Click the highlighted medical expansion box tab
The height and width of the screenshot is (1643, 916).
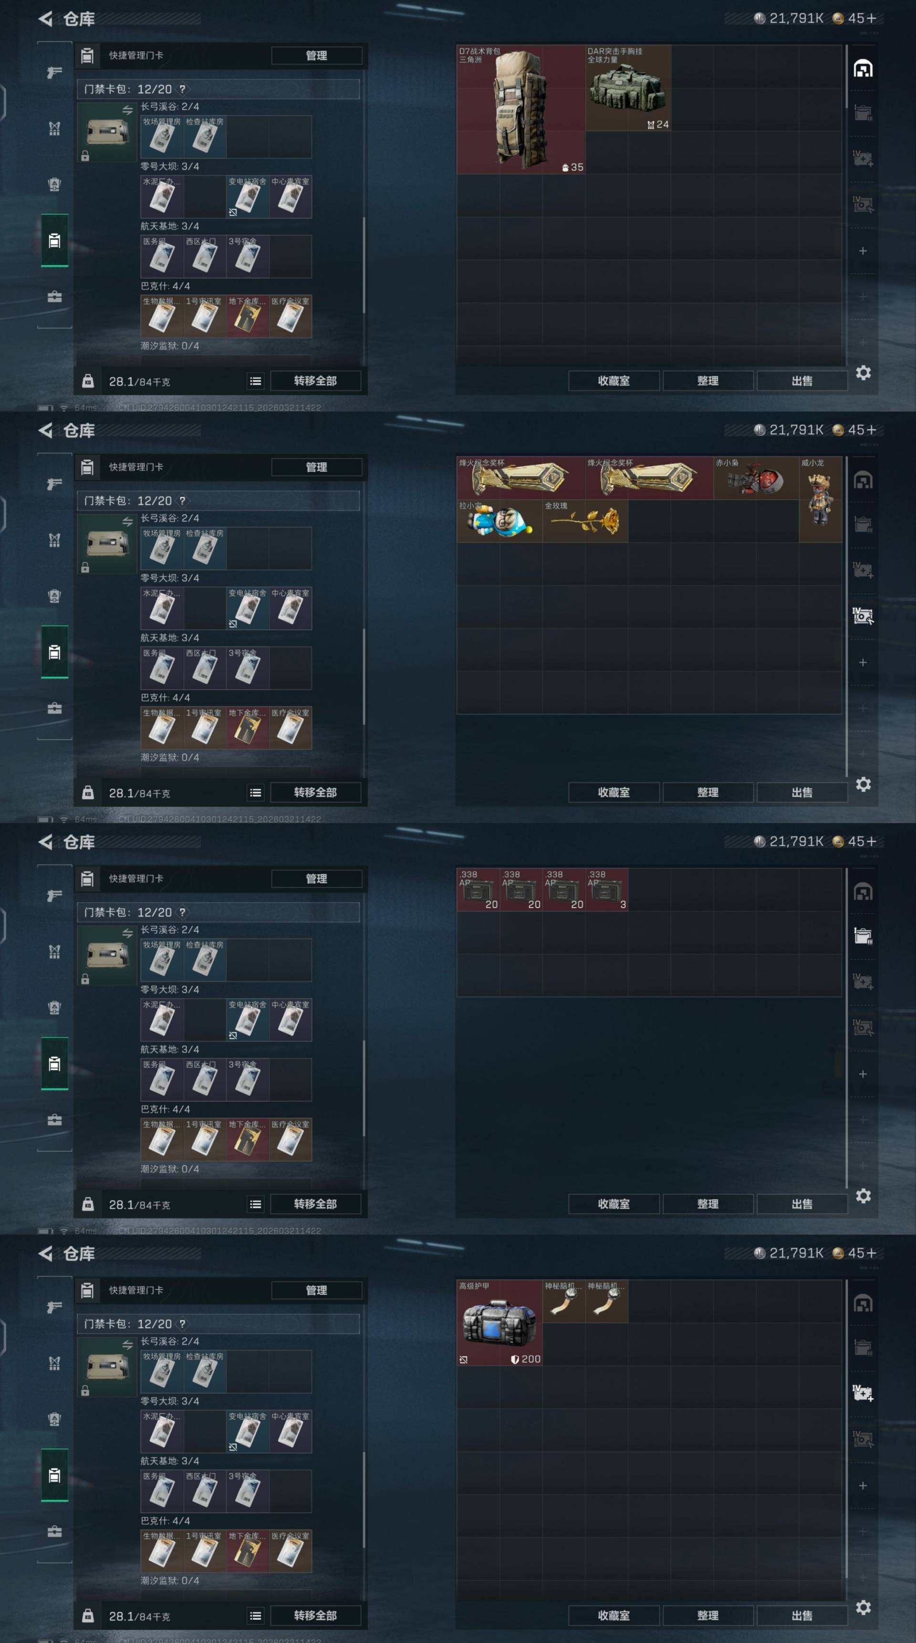(863, 1393)
